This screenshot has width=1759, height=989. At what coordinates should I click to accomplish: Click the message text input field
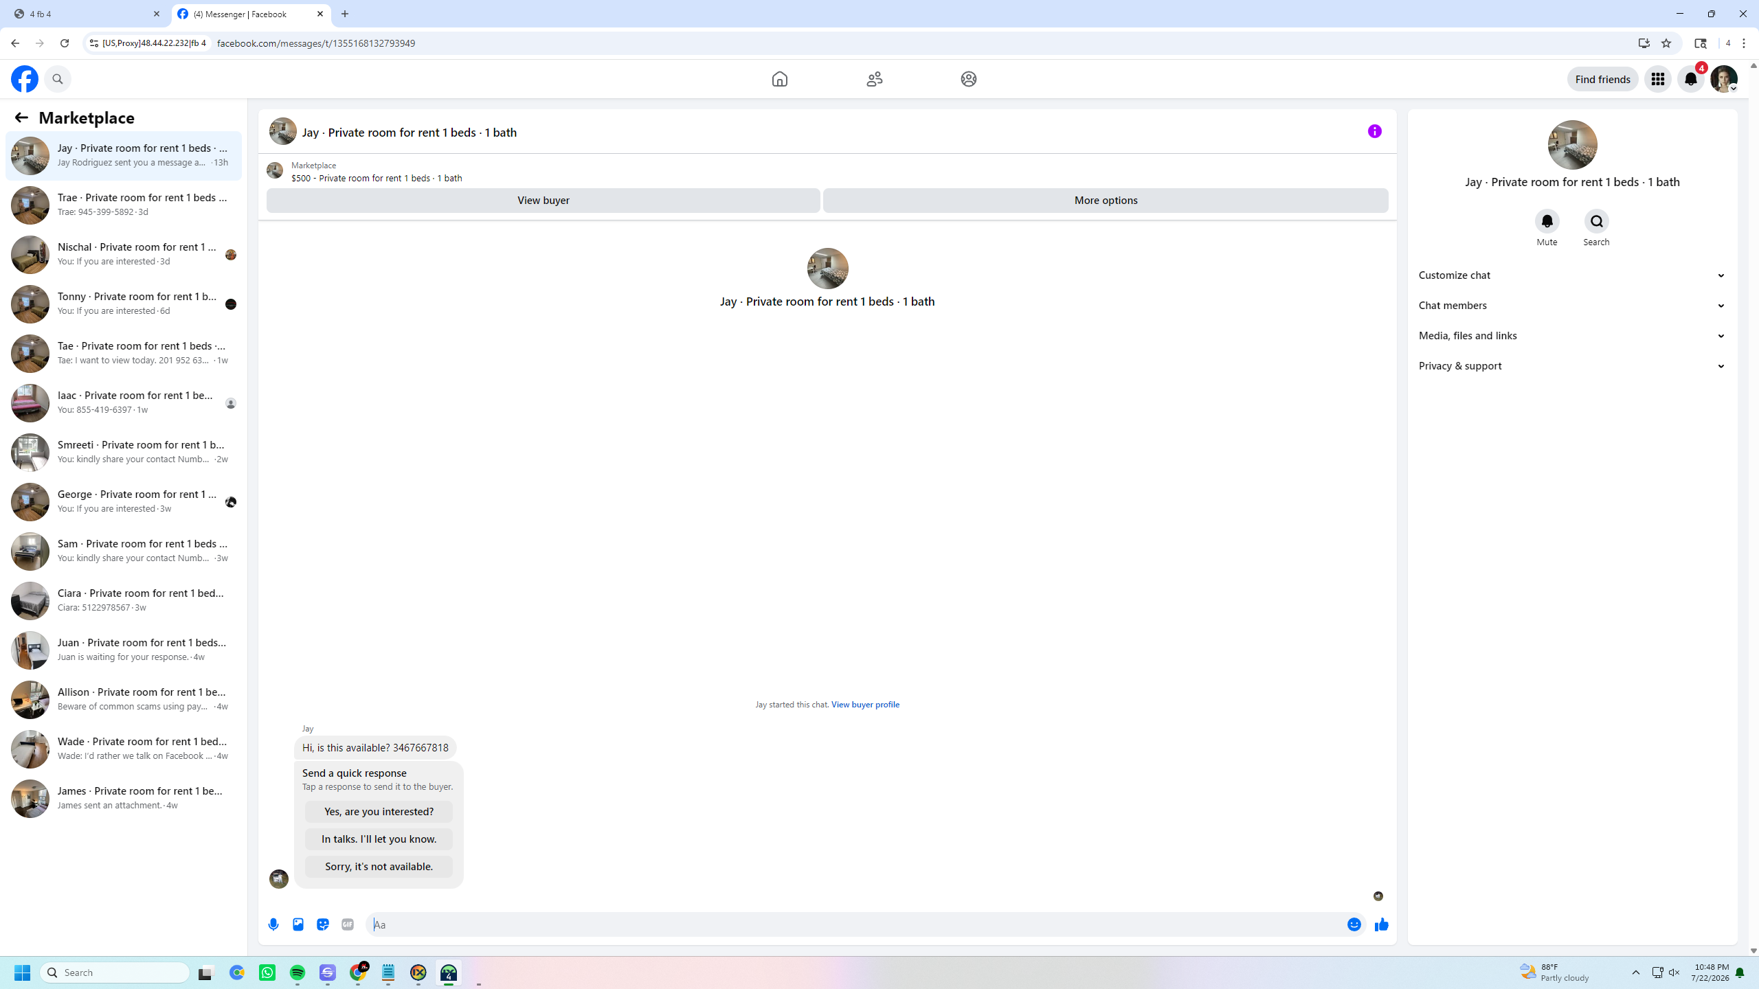click(855, 924)
